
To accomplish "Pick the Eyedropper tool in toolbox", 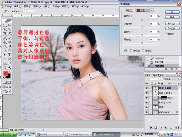I will click(9, 63).
